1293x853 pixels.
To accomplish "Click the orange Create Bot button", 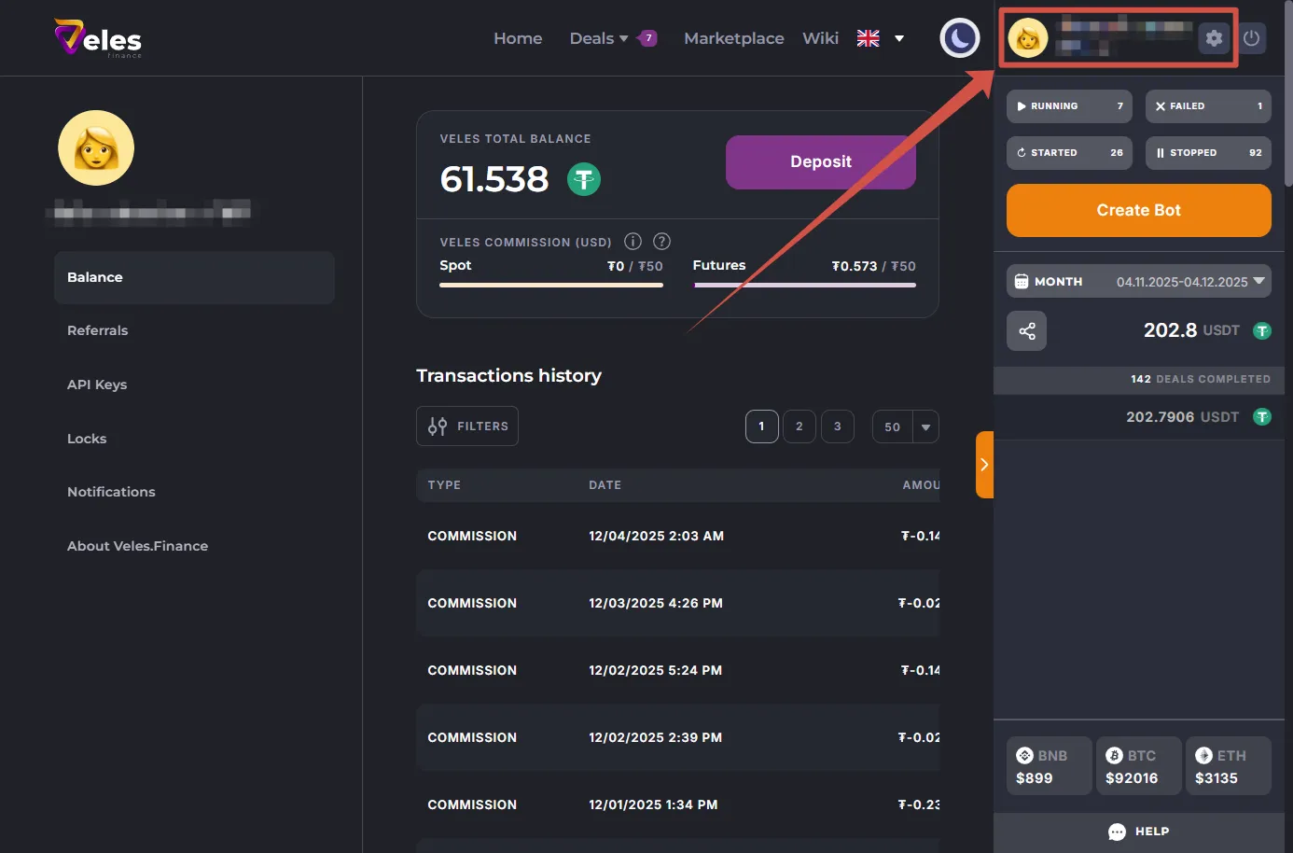I will [x=1138, y=210].
